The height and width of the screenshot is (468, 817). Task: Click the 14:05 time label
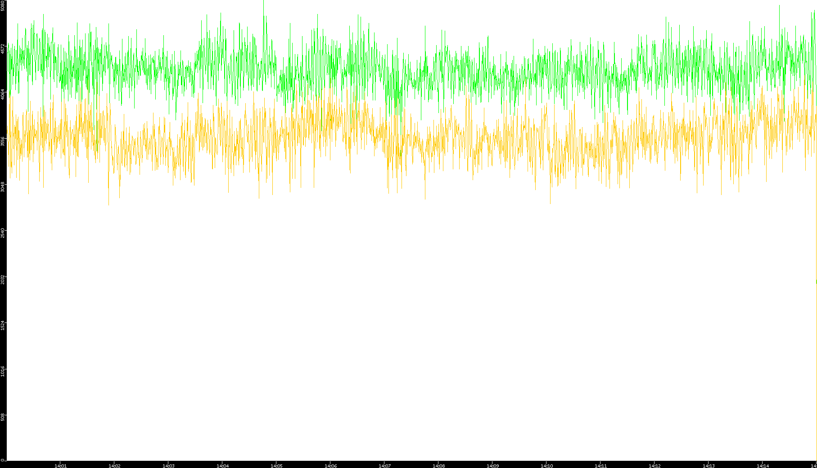click(x=276, y=466)
